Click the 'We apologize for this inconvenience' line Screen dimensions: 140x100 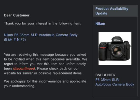click(x=45, y=81)
